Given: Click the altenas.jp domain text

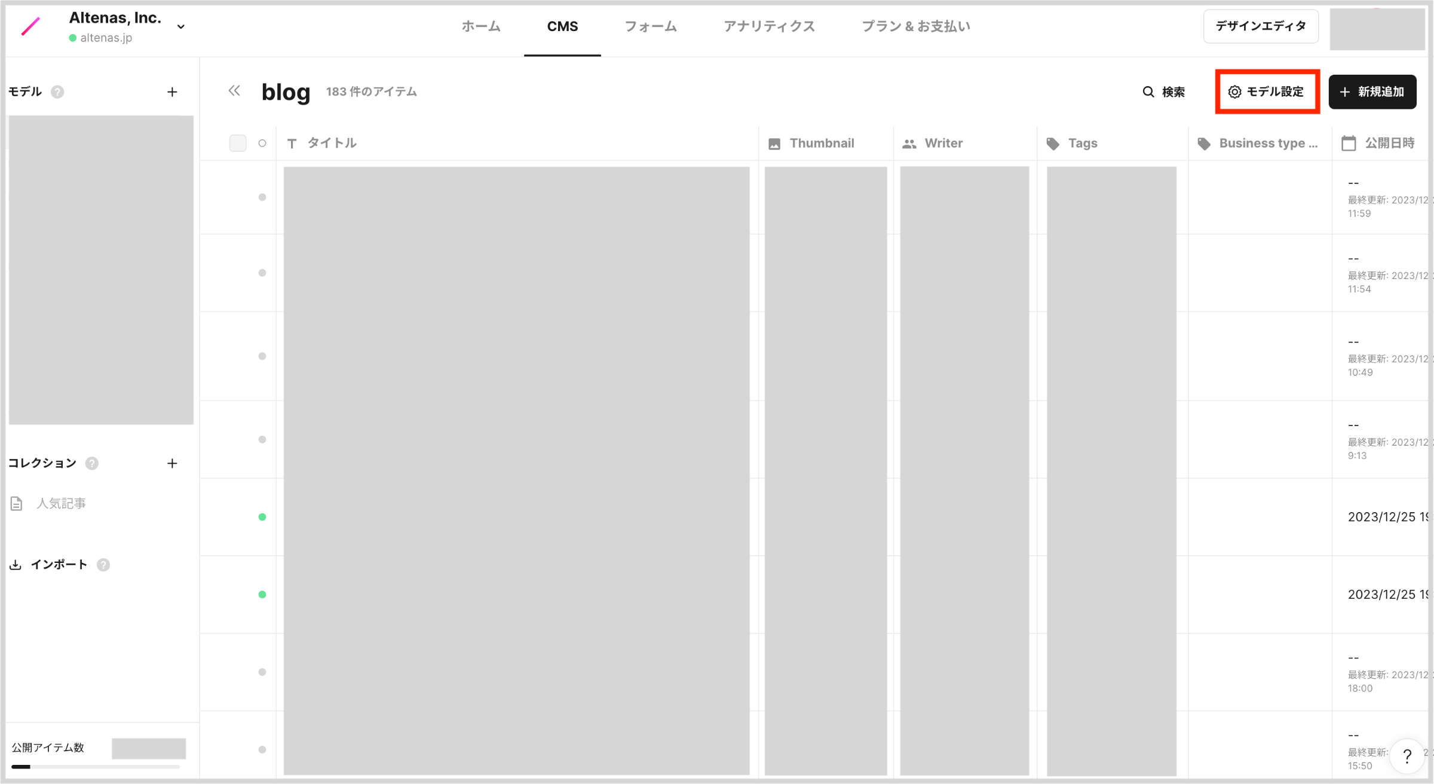Looking at the screenshot, I should point(106,38).
